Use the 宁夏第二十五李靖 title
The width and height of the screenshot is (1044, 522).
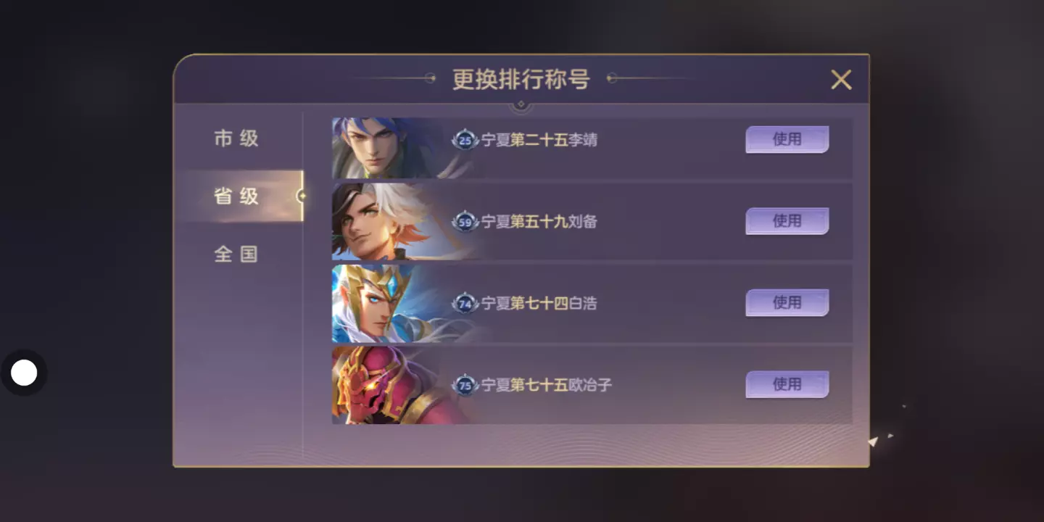(x=787, y=139)
